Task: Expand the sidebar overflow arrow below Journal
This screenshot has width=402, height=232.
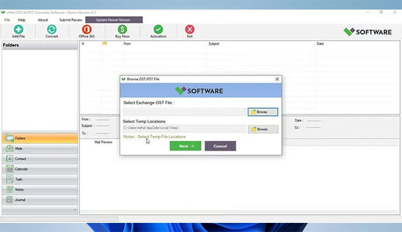Action: pyautogui.click(x=75, y=210)
